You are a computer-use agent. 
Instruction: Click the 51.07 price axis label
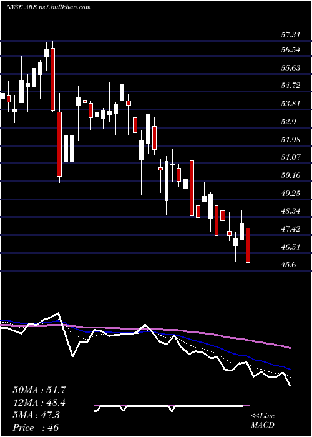(291, 157)
